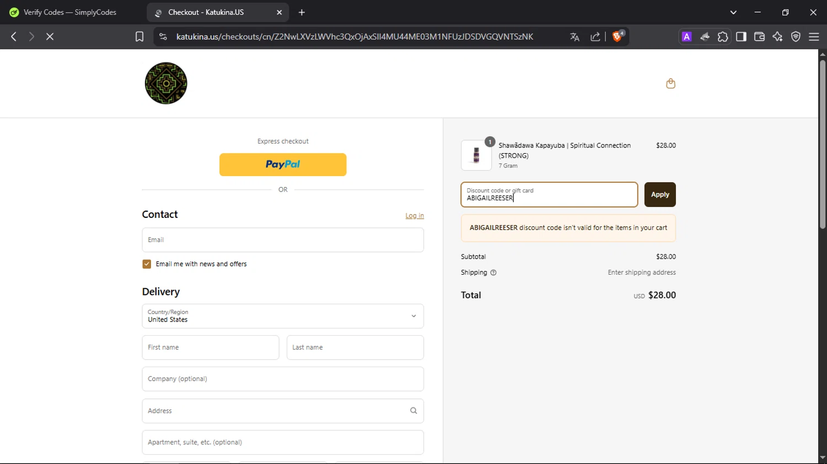Launch Leo AI assistant icon
Viewport: 827px width, 464px height.
(777, 37)
